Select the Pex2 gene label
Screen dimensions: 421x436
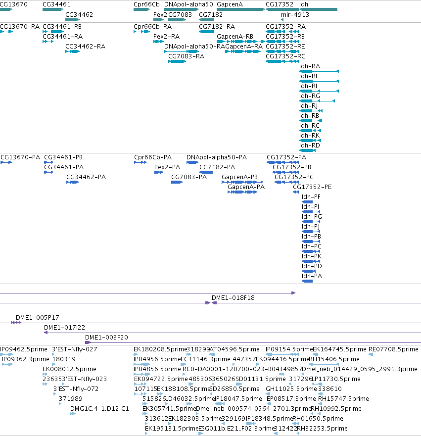[x=160, y=15]
